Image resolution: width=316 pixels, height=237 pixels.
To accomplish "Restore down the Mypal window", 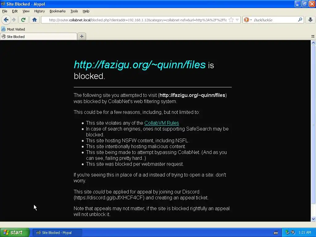I will 305,4.
